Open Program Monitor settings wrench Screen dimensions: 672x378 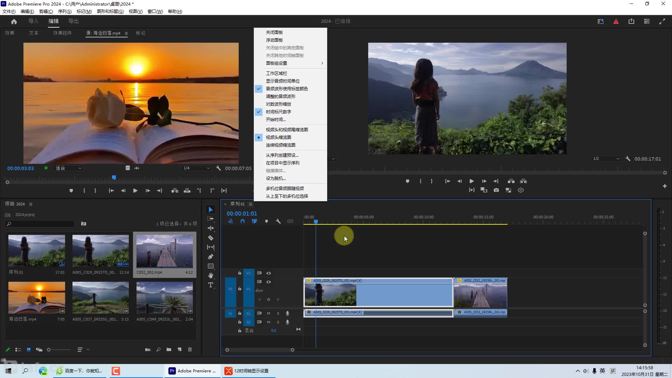tap(628, 159)
